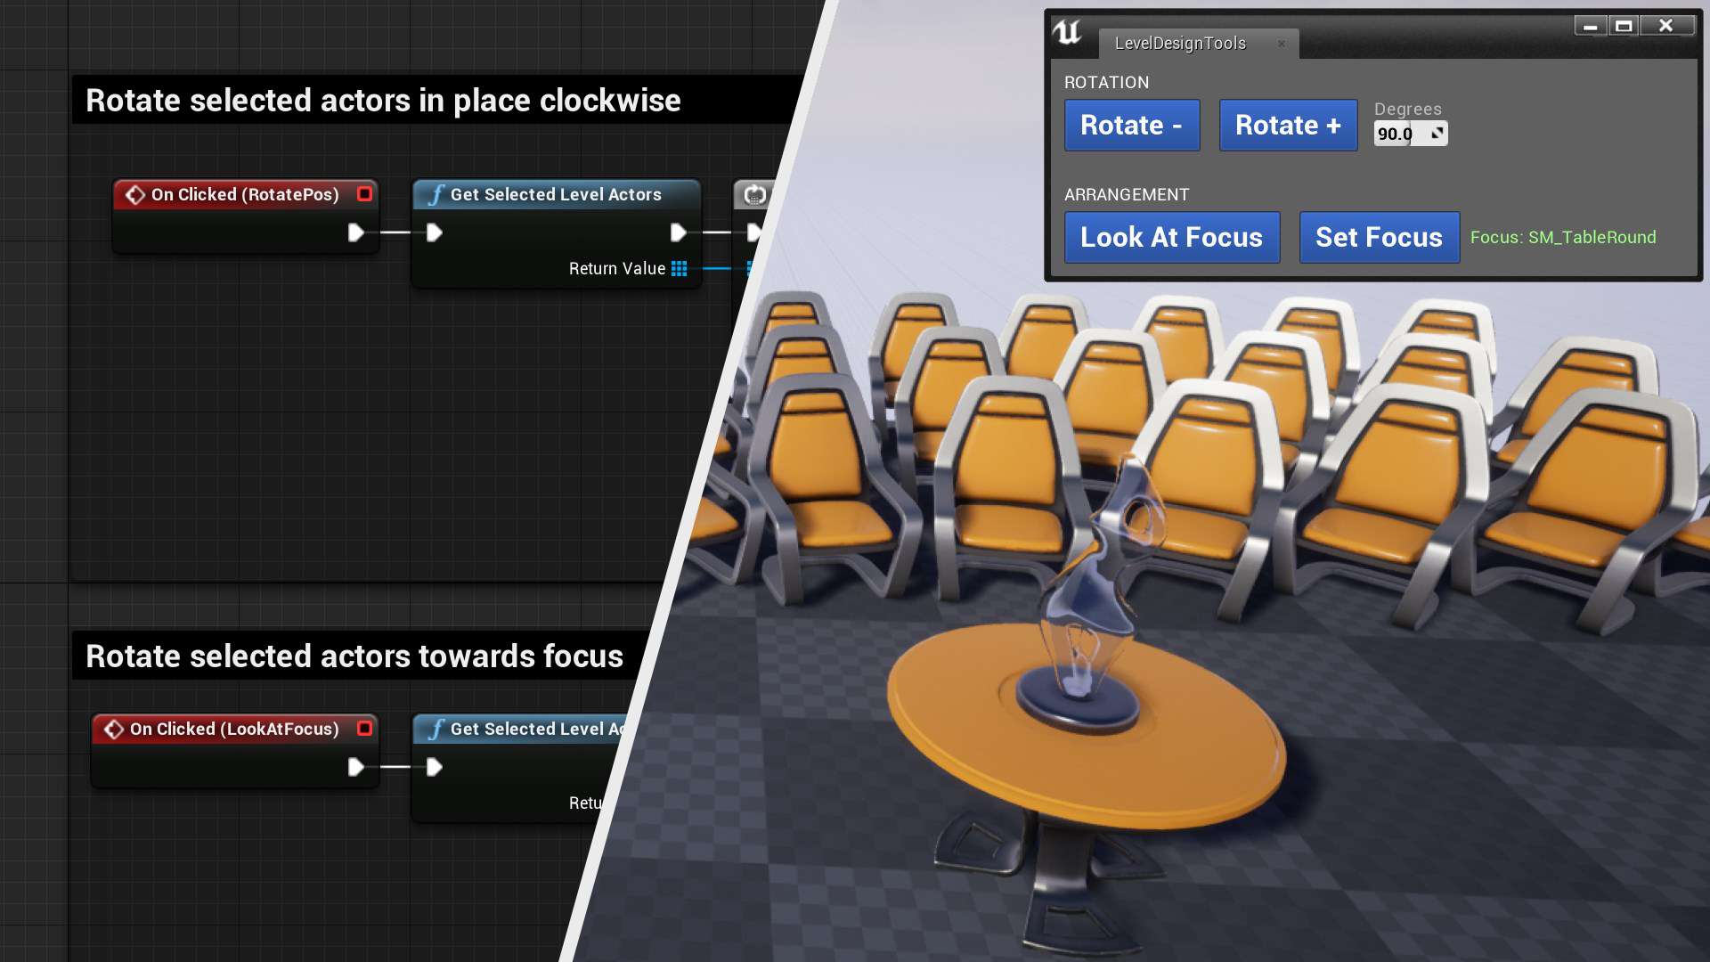Click RotatePos execution output pin
Viewport: 1710px width, 962px height.
tap(355, 232)
